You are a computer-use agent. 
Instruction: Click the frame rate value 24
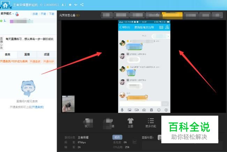(x=79, y=147)
